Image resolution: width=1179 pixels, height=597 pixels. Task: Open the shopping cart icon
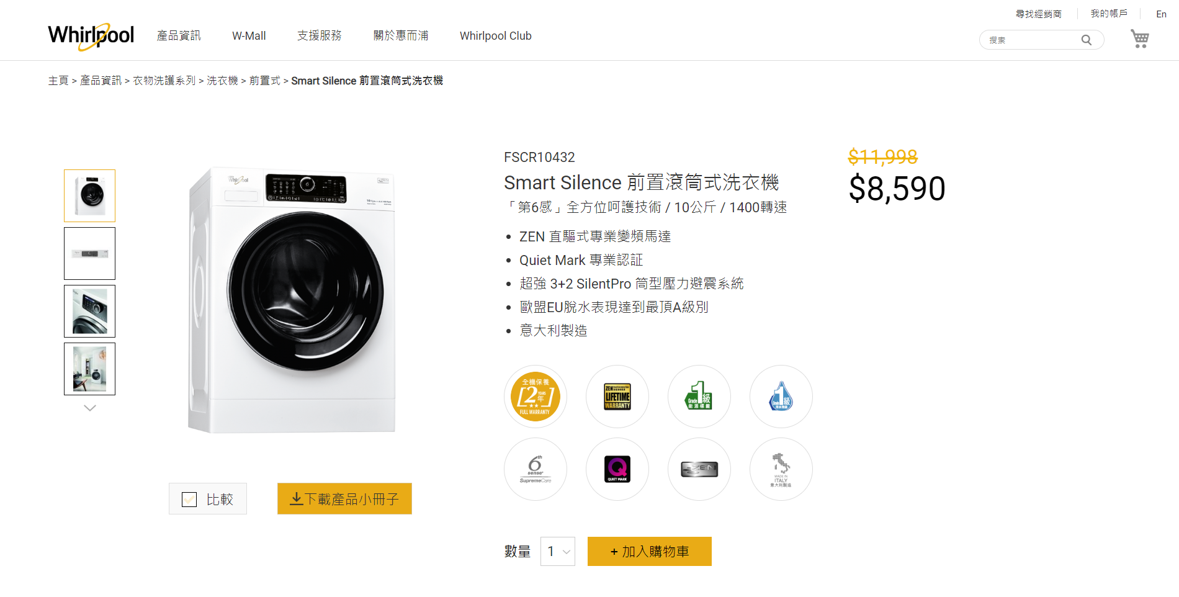coord(1139,38)
